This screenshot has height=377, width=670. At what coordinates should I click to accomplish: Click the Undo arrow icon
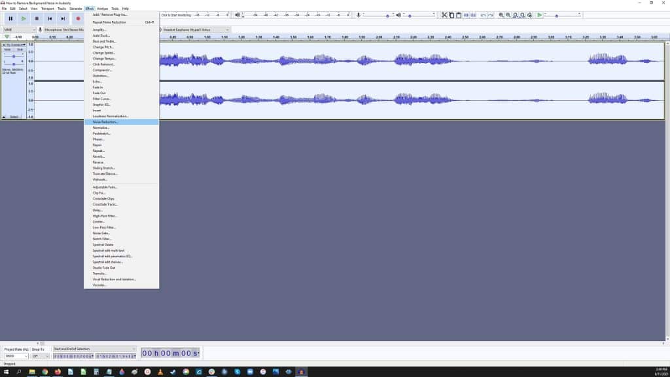click(483, 15)
